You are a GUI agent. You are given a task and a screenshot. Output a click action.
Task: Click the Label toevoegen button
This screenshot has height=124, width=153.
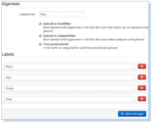pyautogui.click(x=132, y=114)
